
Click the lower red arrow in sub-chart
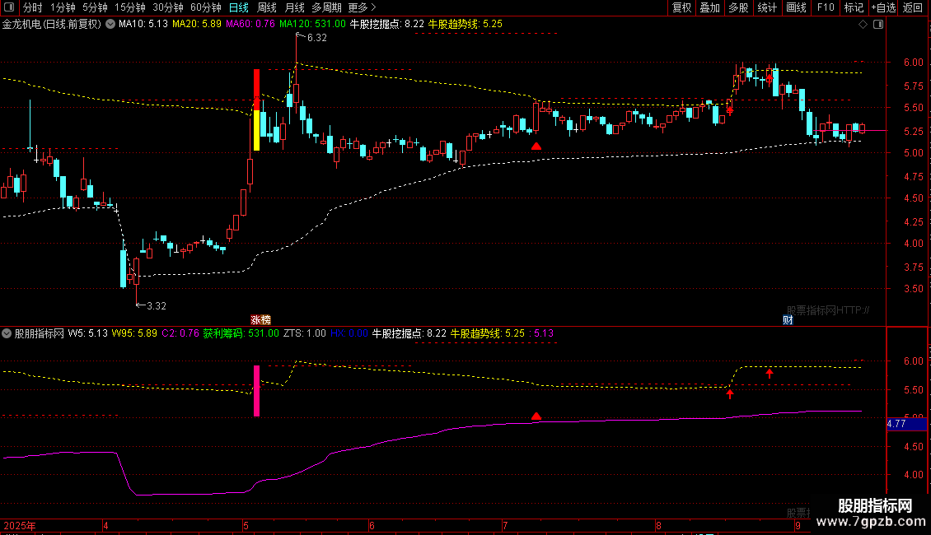(x=730, y=393)
